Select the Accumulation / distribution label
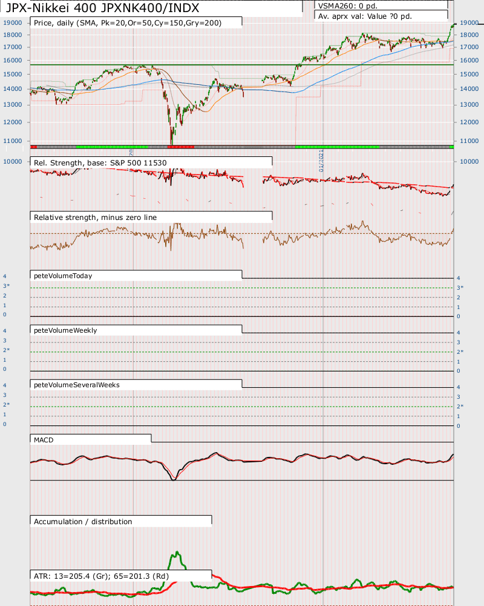Image resolution: width=484 pixels, height=606 pixels. coord(83,521)
